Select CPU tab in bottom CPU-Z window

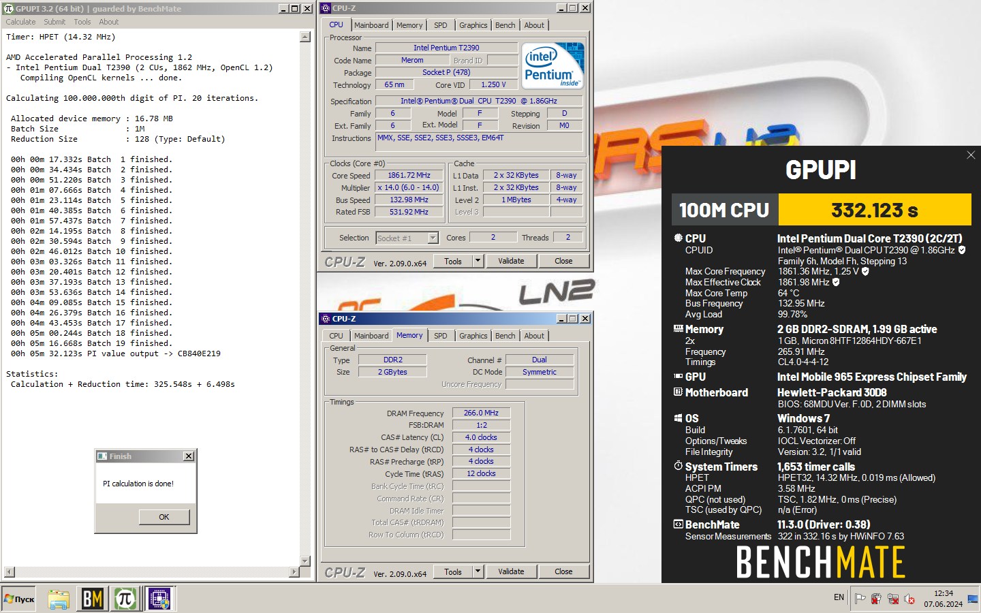pos(337,336)
